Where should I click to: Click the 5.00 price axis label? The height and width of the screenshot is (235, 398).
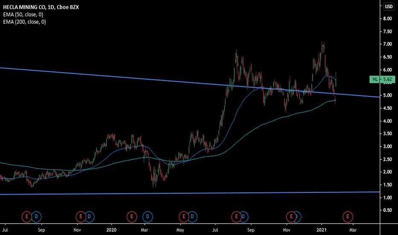coord(388,95)
